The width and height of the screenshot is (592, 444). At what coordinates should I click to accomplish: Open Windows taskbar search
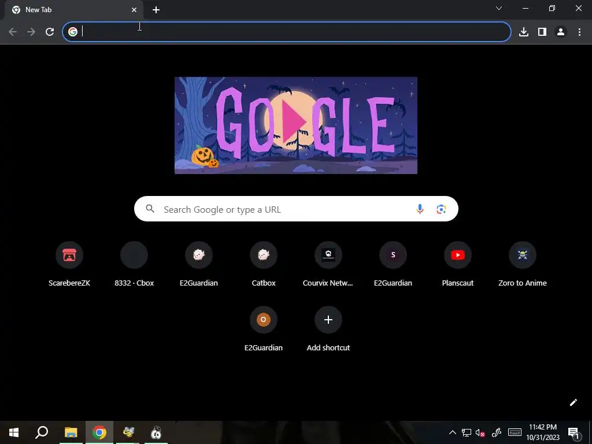tap(42, 432)
